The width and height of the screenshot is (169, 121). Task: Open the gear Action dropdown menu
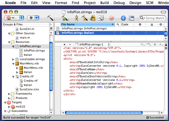(33, 18)
